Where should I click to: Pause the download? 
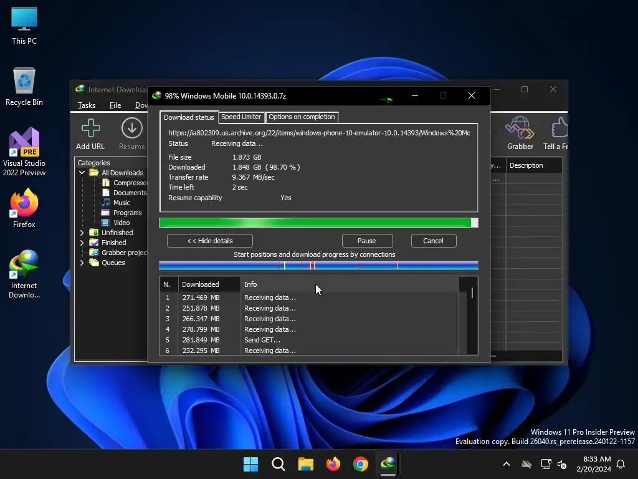pos(367,241)
